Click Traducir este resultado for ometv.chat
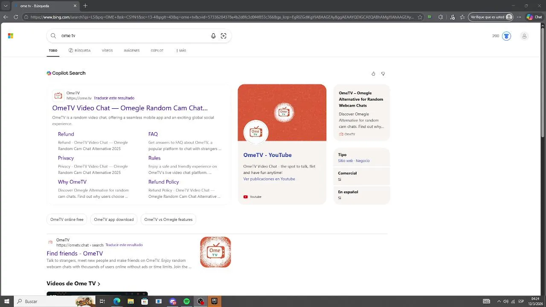This screenshot has width=546, height=307. pos(124,245)
